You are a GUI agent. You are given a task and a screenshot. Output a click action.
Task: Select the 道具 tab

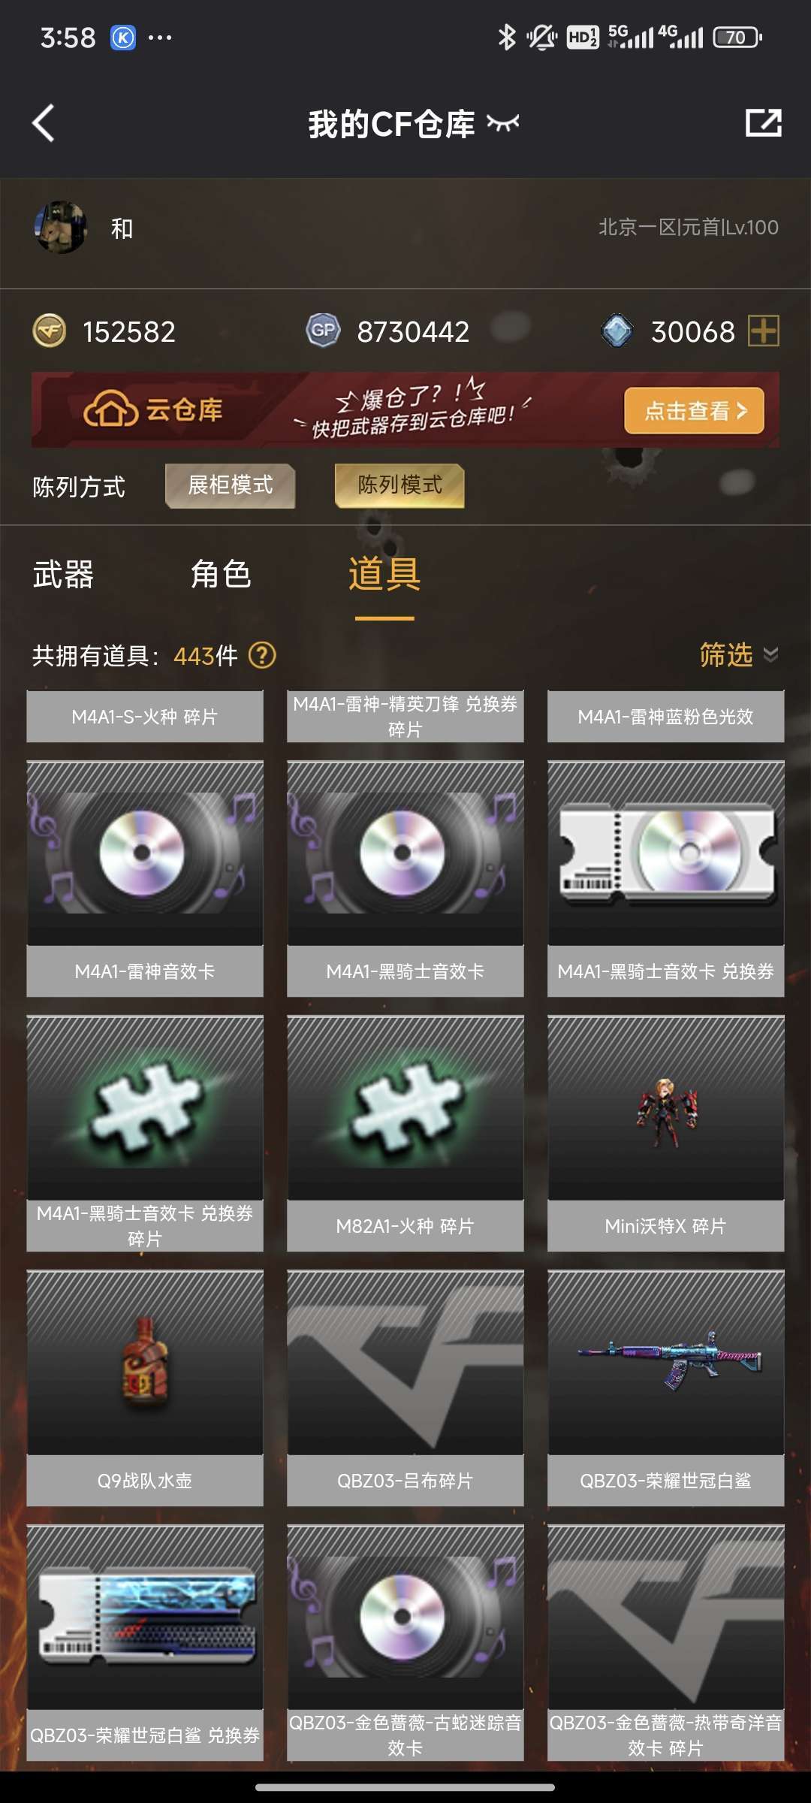pyautogui.click(x=384, y=575)
